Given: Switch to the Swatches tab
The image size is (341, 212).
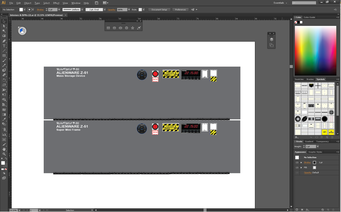Looking at the screenshot, I should tap(299, 79).
